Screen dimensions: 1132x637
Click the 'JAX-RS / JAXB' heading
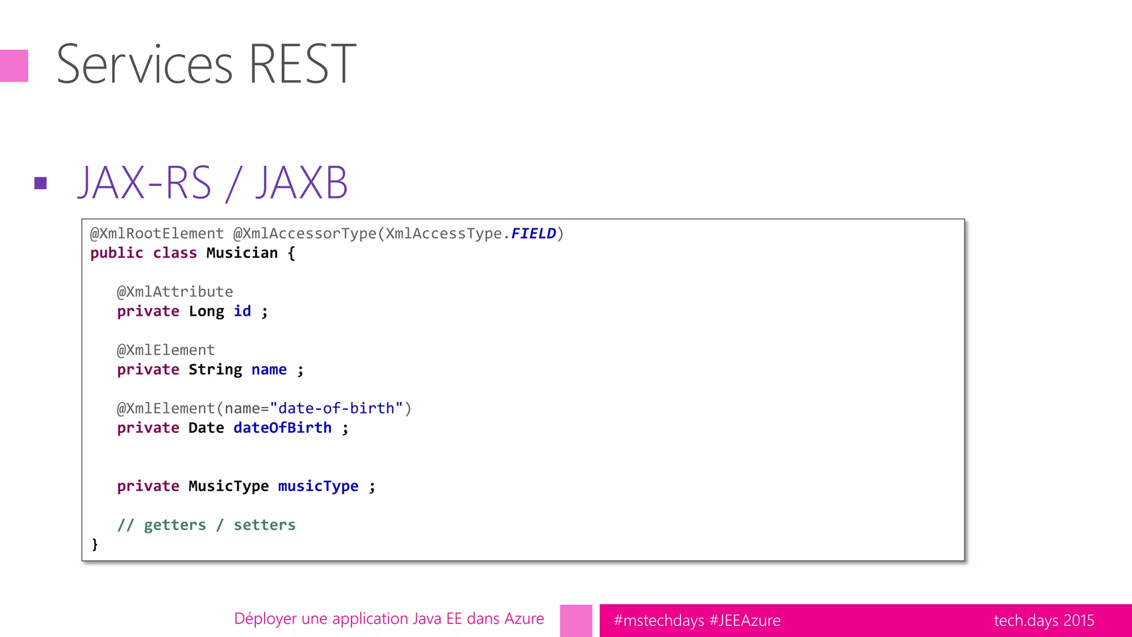coord(213,182)
